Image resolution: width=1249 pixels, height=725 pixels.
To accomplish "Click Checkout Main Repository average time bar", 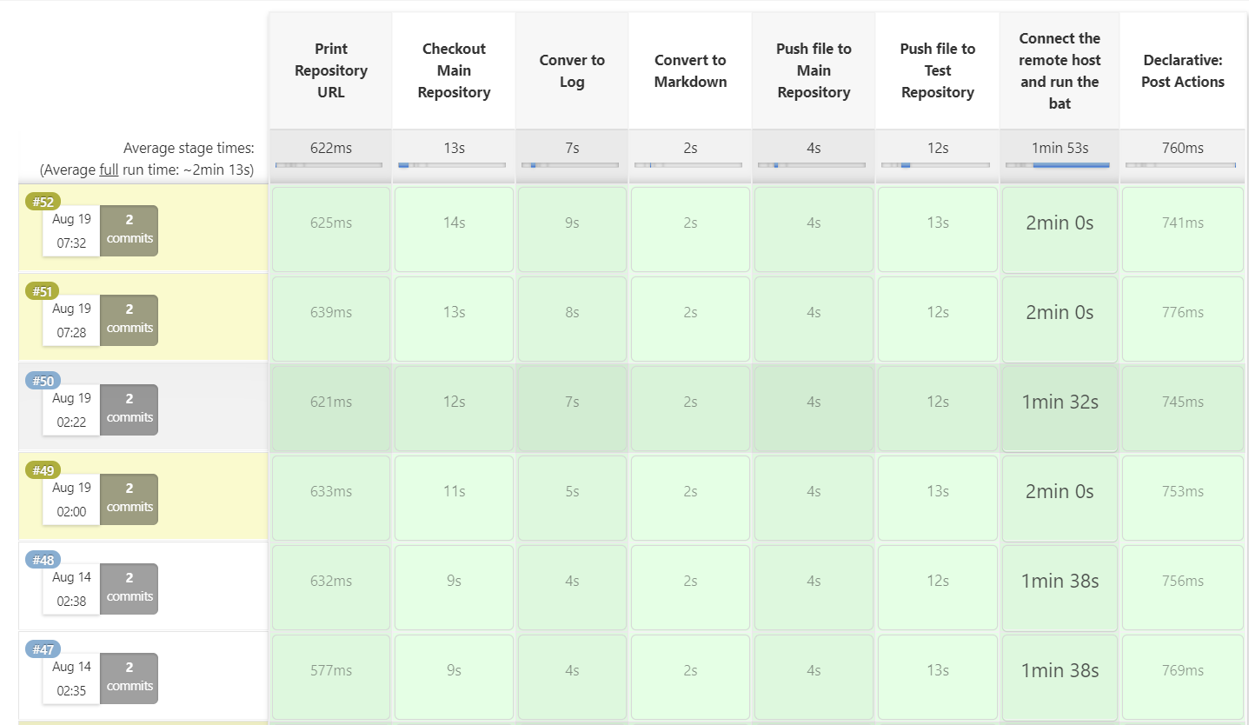I will 453,165.
